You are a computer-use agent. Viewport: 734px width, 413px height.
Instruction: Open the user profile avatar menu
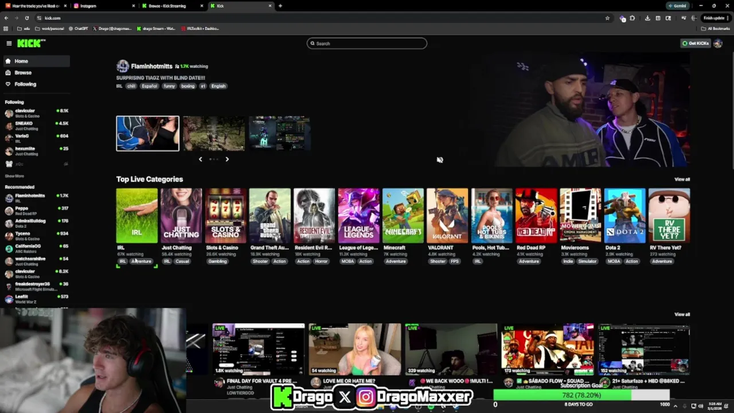(x=717, y=43)
